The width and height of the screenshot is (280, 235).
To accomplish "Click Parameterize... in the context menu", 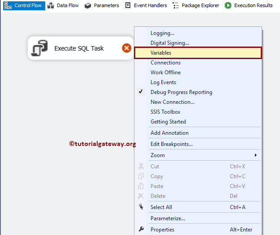I will pyautogui.click(x=168, y=218).
